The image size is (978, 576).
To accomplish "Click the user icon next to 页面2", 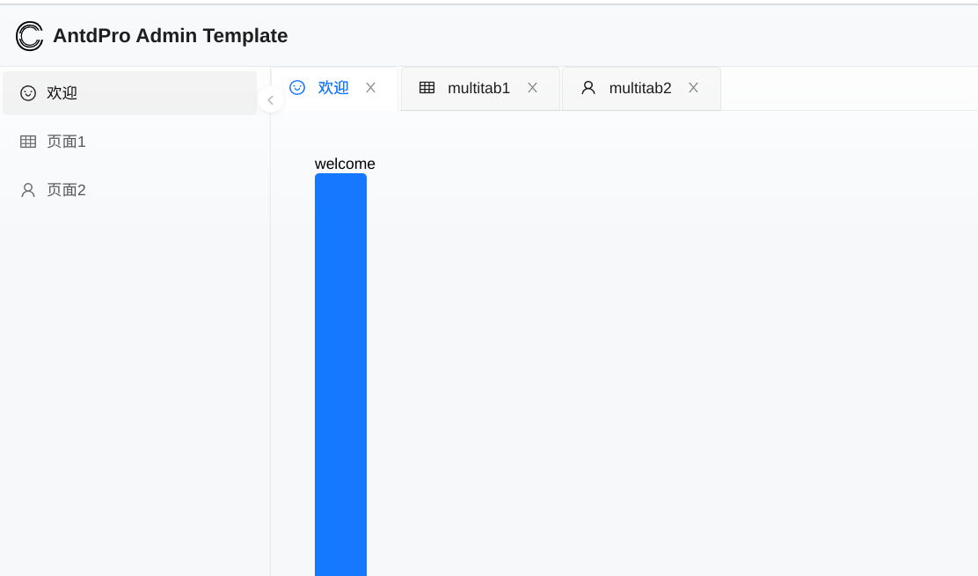I will (x=27, y=189).
